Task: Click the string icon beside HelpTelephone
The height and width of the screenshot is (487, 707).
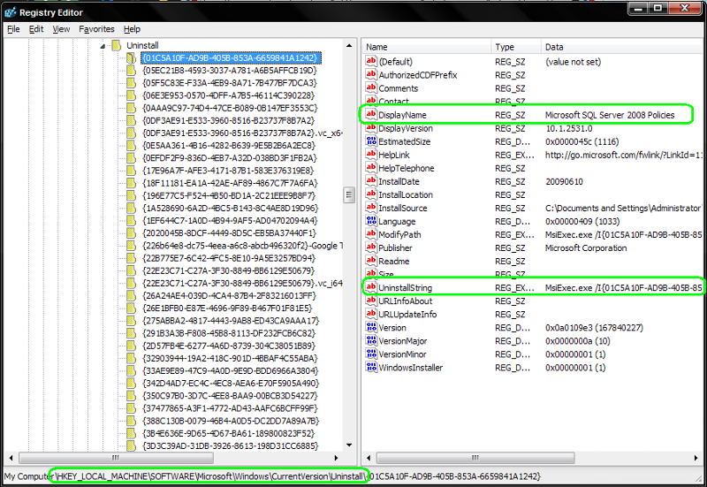Action: click(371, 167)
